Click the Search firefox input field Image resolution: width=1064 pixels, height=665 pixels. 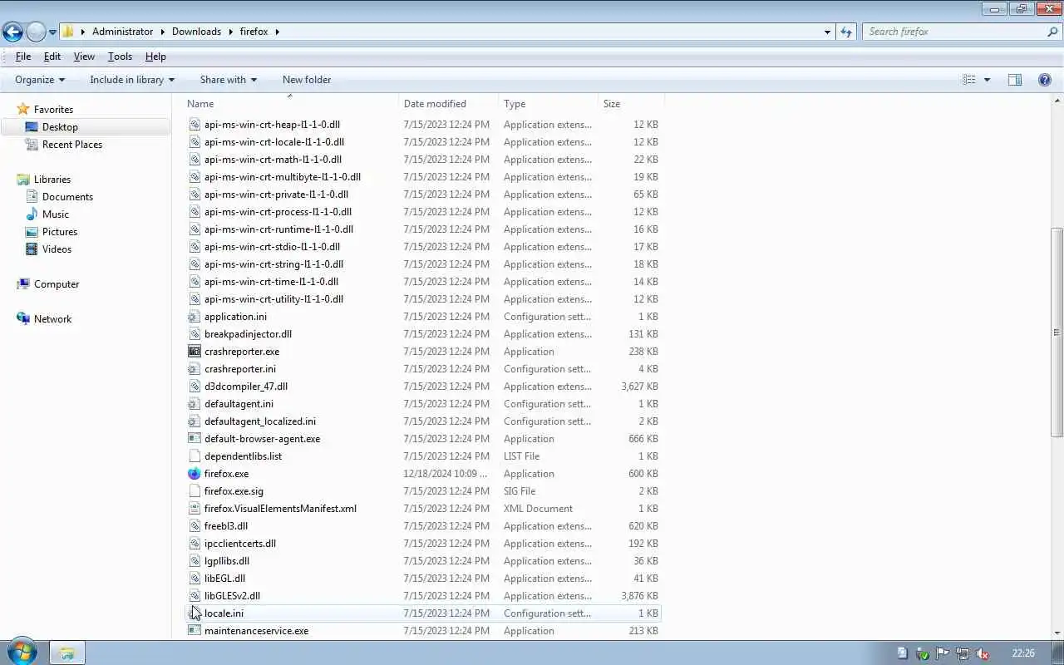coord(953,32)
